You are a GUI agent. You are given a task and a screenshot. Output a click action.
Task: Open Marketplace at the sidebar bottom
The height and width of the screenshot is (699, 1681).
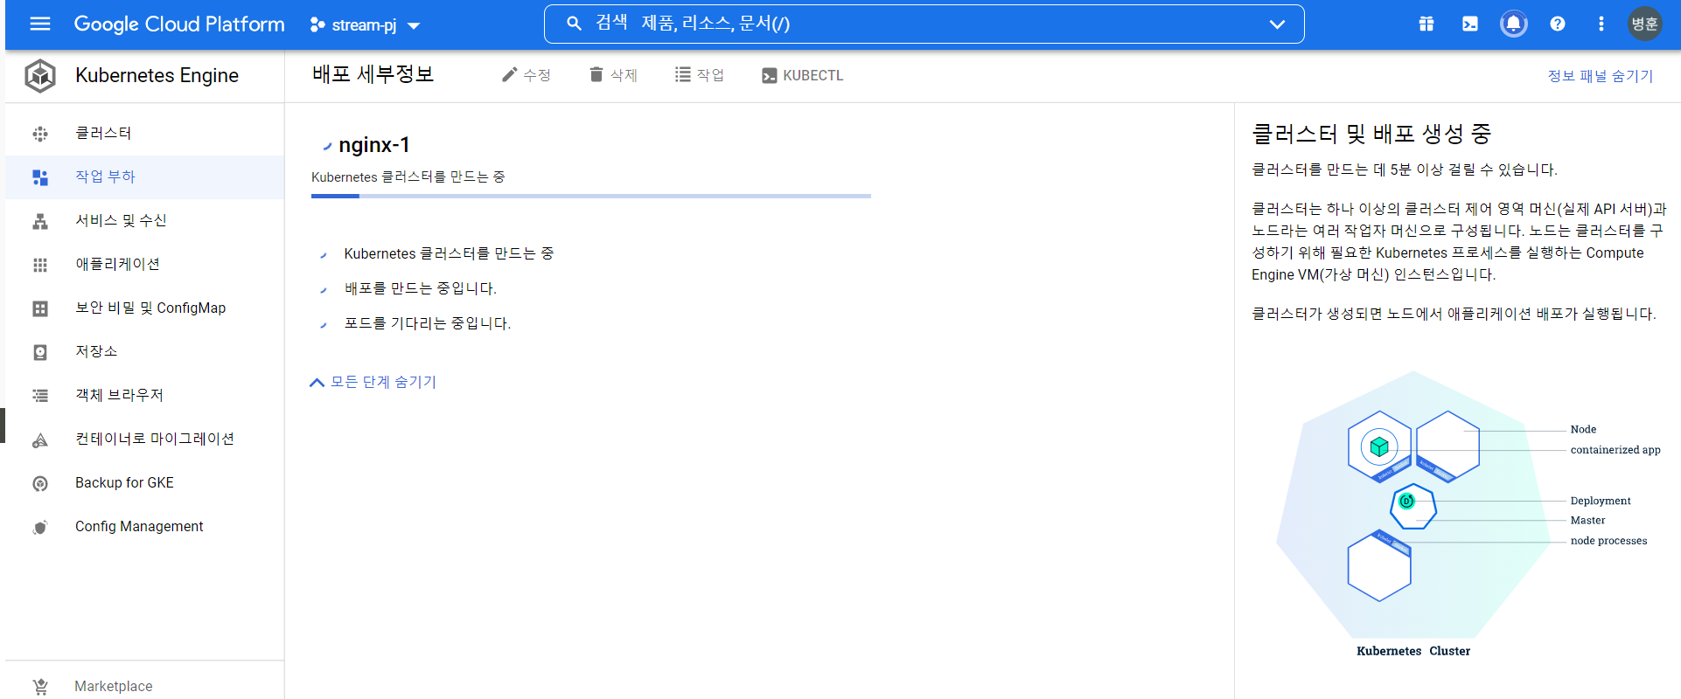point(144,686)
